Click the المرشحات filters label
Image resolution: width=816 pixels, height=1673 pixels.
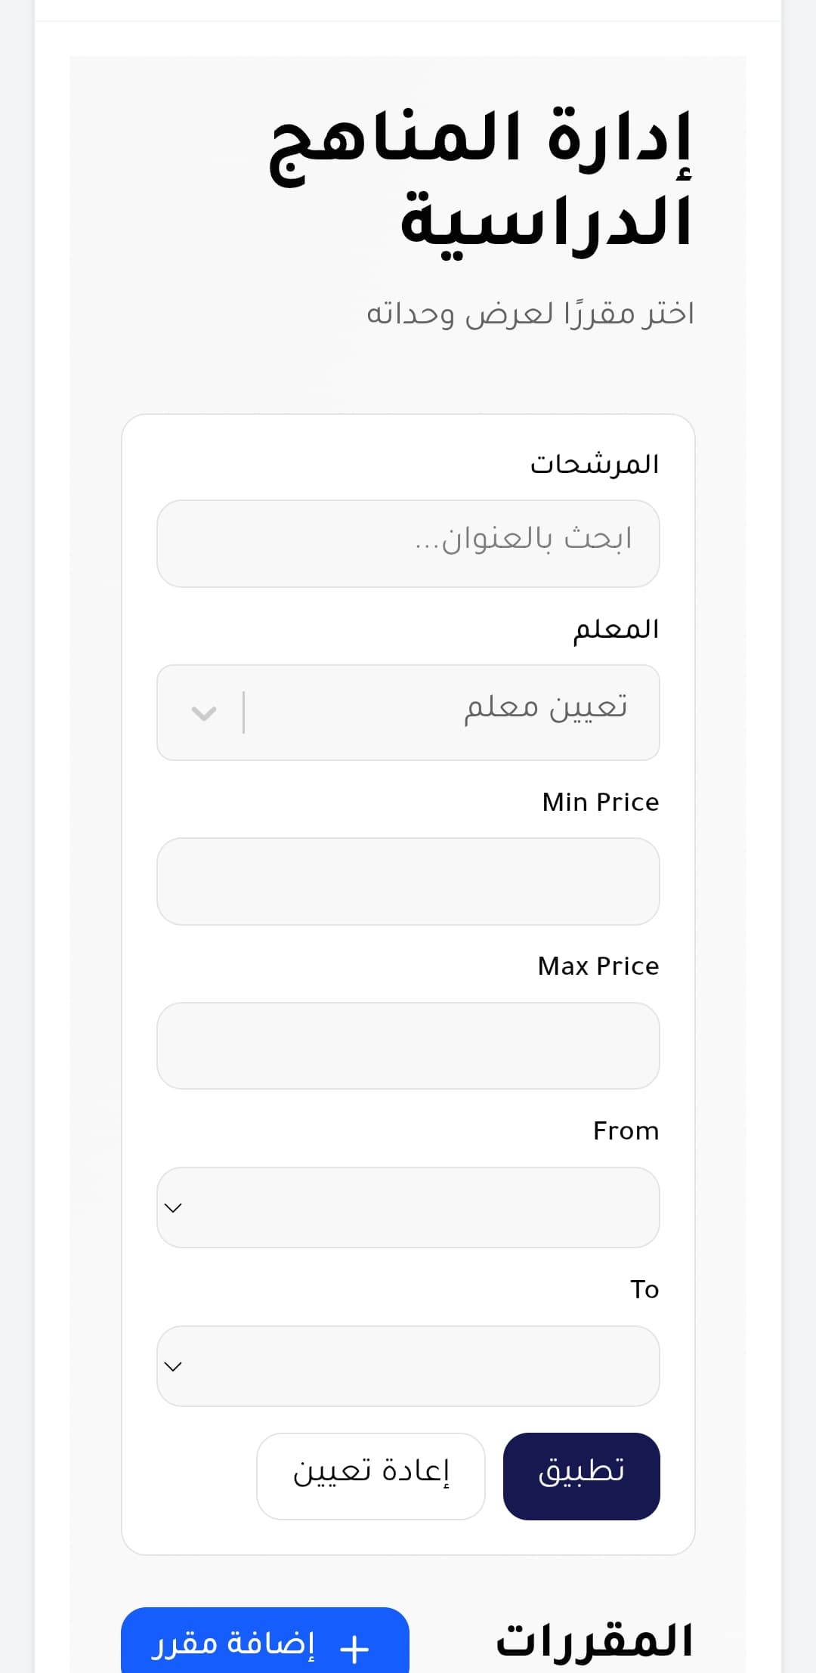coord(594,464)
